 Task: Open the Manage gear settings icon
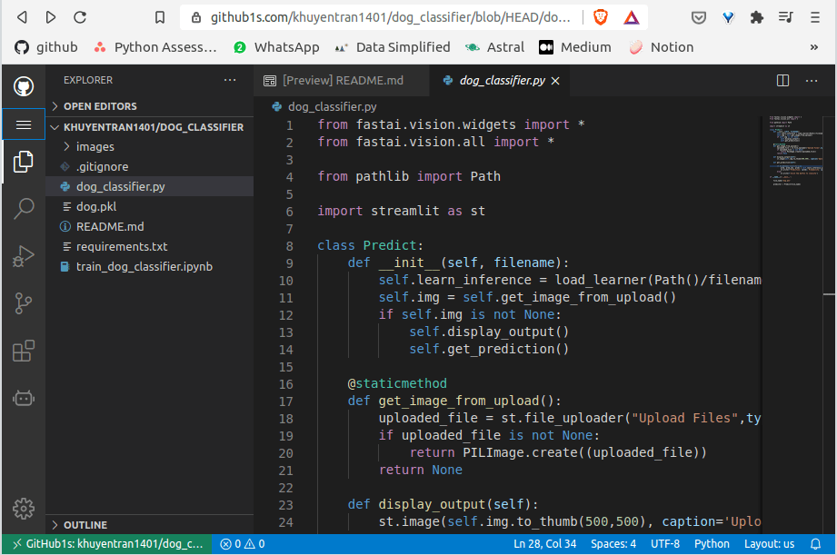point(24,509)
